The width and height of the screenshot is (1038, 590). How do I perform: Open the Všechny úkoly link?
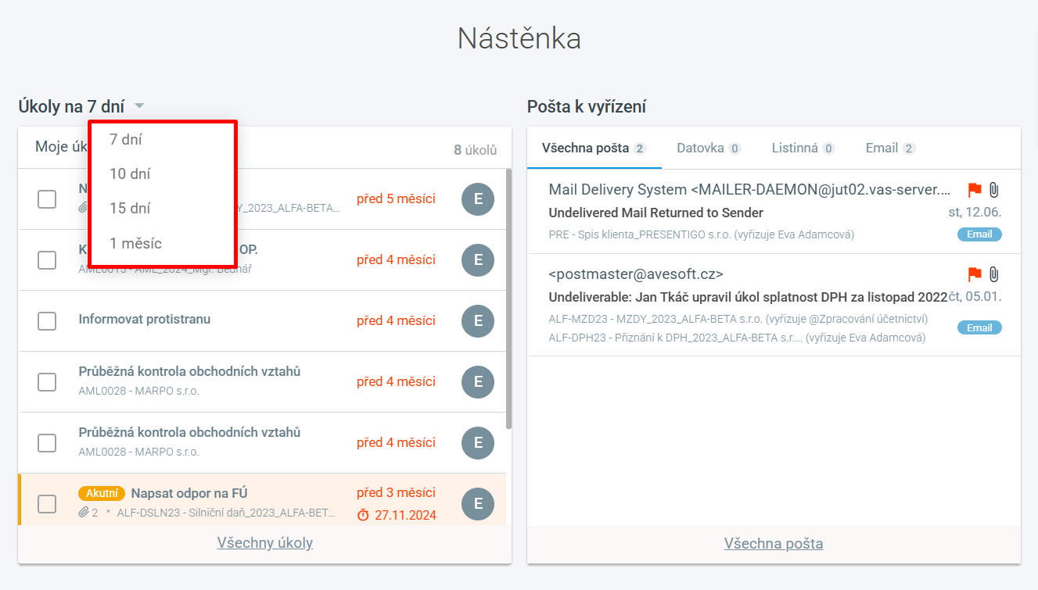(x=264, y=543)
